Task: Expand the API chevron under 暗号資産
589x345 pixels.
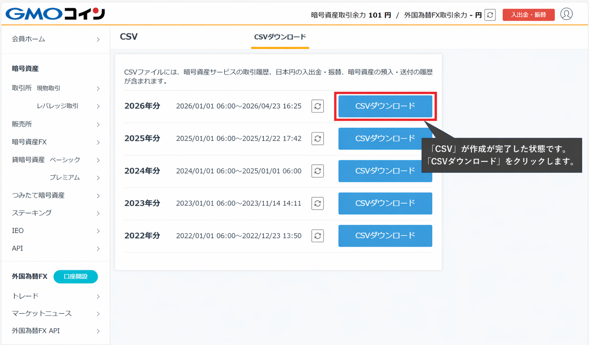Action: (x=98, y=248)
